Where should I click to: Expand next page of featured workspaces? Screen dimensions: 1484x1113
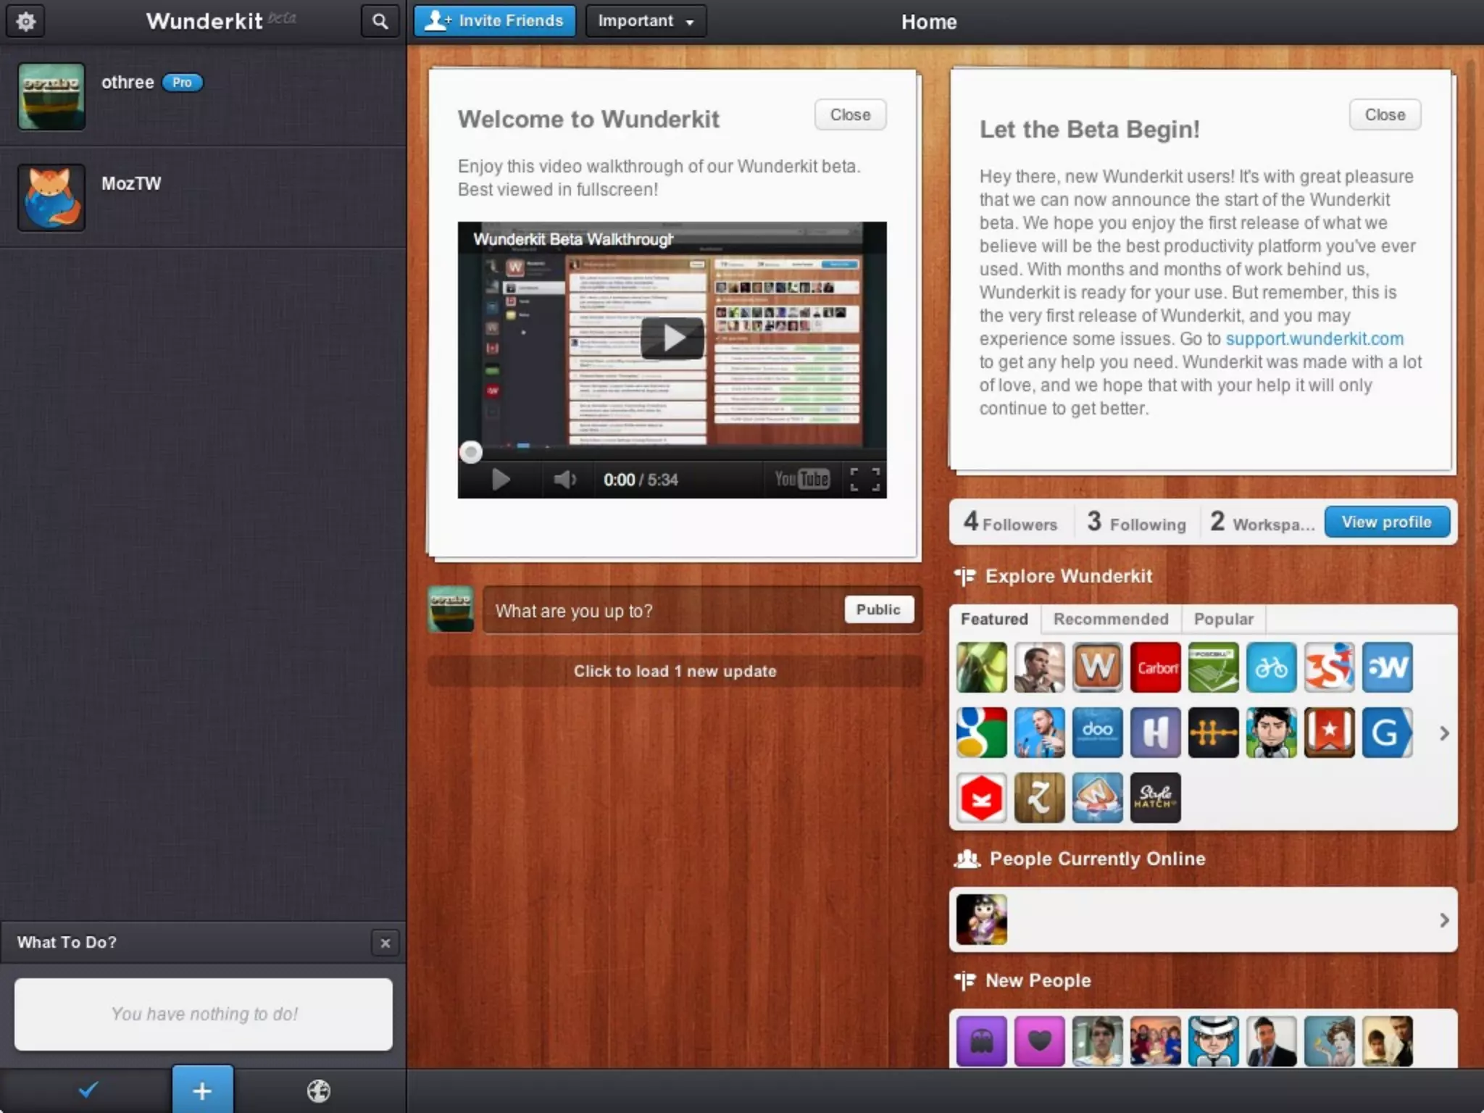click(x=1443, y=733)
